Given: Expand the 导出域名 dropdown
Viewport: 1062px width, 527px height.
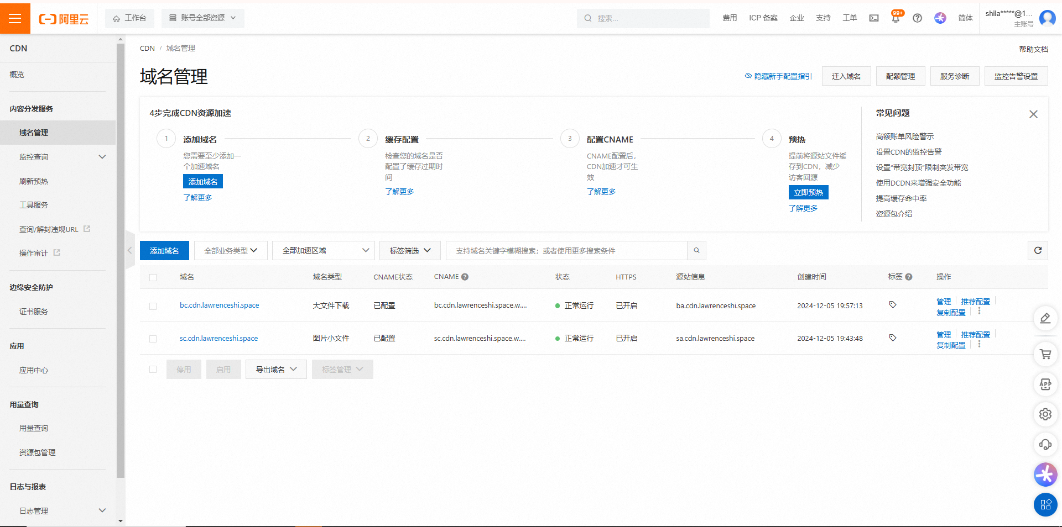Looking at the screenshot, I should coord(276,370).
